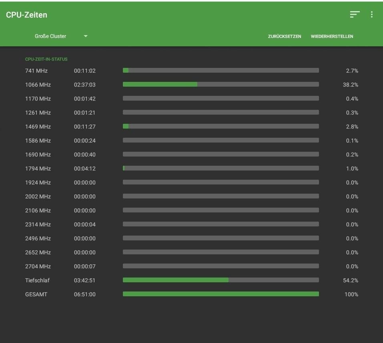This screenshot has height=343, width=383.
Task: Select the 1794 MHz label
Action: point(38,169)
